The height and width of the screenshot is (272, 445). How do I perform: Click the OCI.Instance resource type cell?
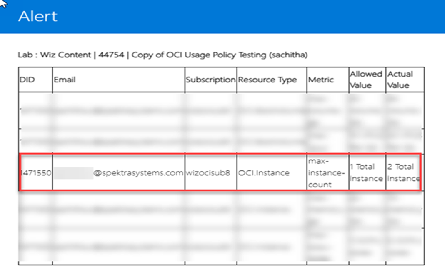pos(272,173)
